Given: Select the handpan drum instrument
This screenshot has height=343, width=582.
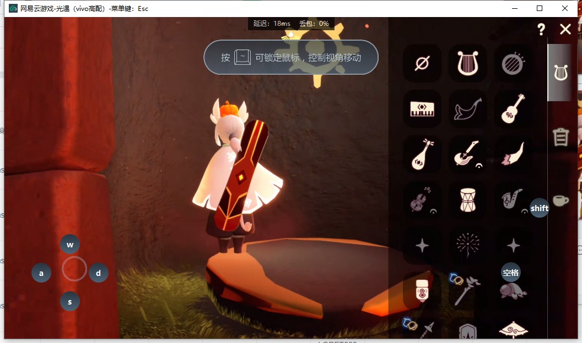Looking at the screenshot, I should (513, 63).
